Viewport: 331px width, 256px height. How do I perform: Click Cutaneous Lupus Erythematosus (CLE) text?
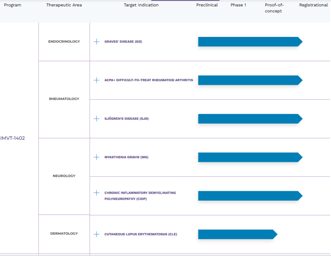coord(141,234)
